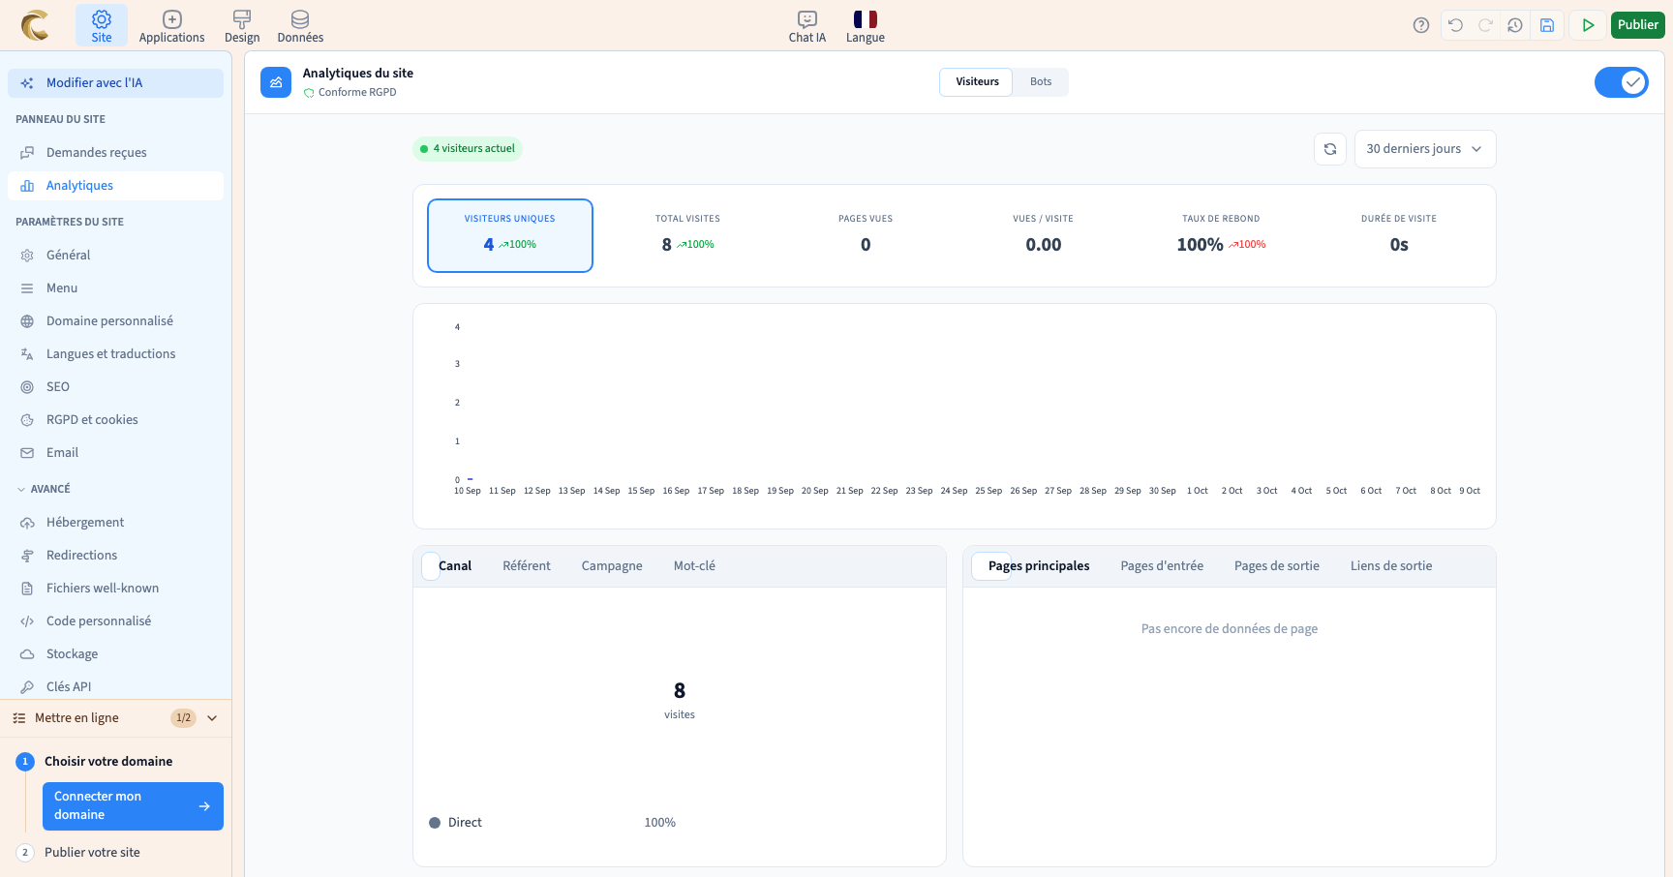Switch to the Visiteurs tab
Image resolution: width=1673 pixels, height=877 pixels.
coord(977,82)
